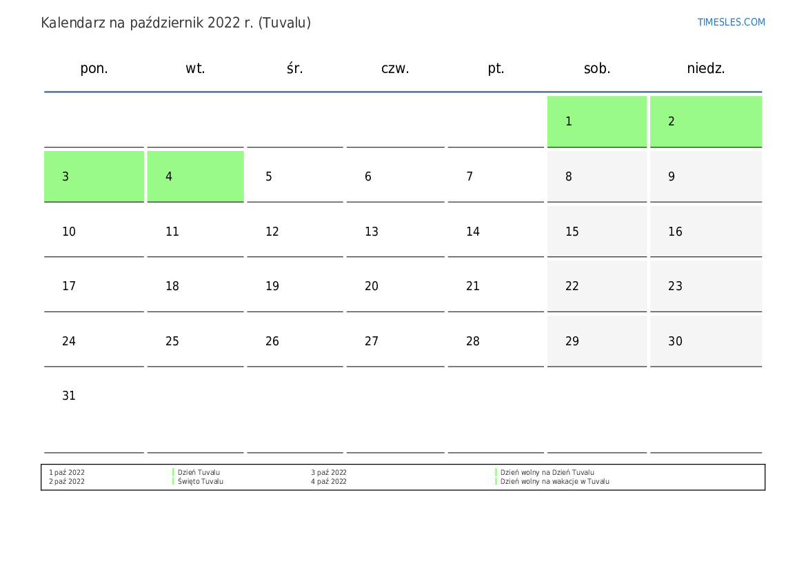Select day 5 in the calendar
The height and width of the screenshot is (570, 806).
(x=295, y=176)
